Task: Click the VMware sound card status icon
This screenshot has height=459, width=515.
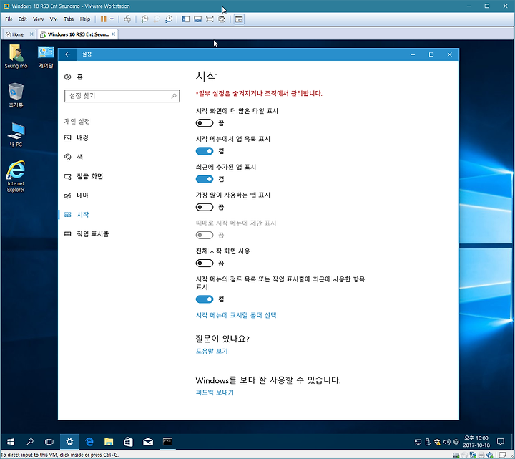Action: click(490, 455)
